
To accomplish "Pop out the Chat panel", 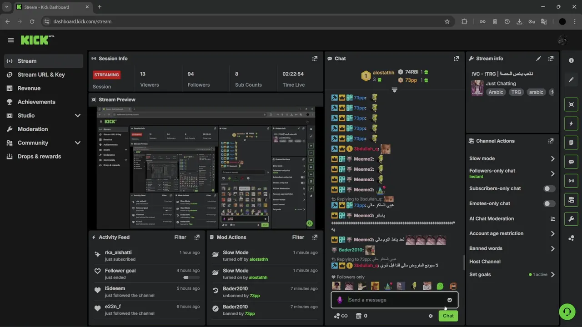I will [457, 59].
